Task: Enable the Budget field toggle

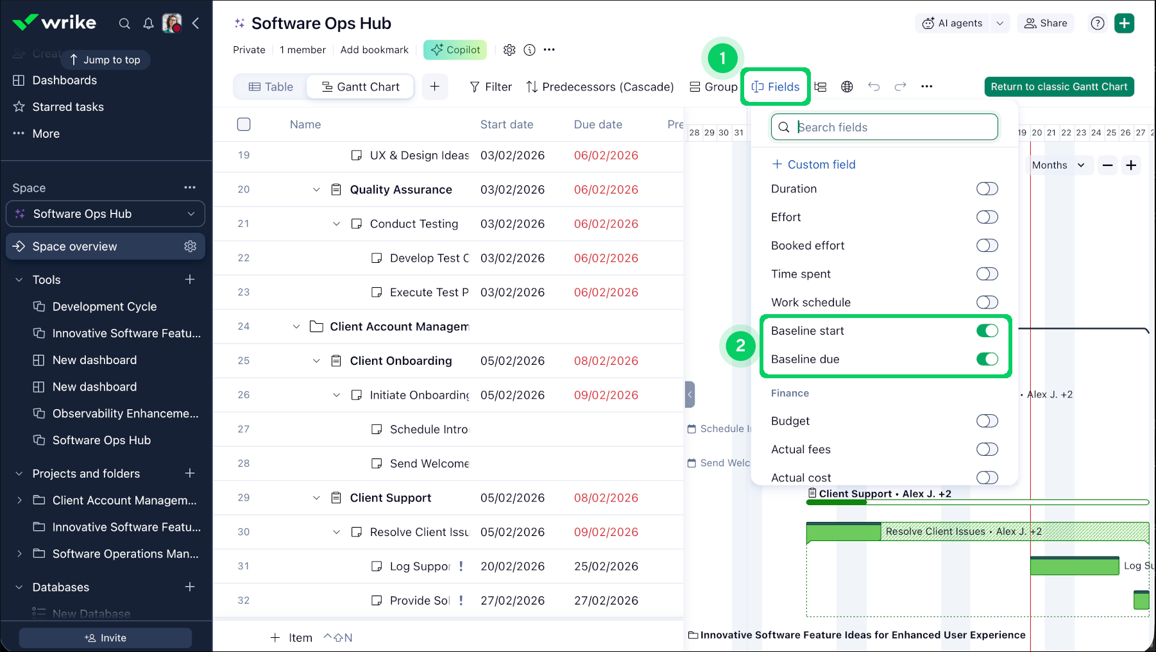Action: pyautogui.click(x=987, y=421)
